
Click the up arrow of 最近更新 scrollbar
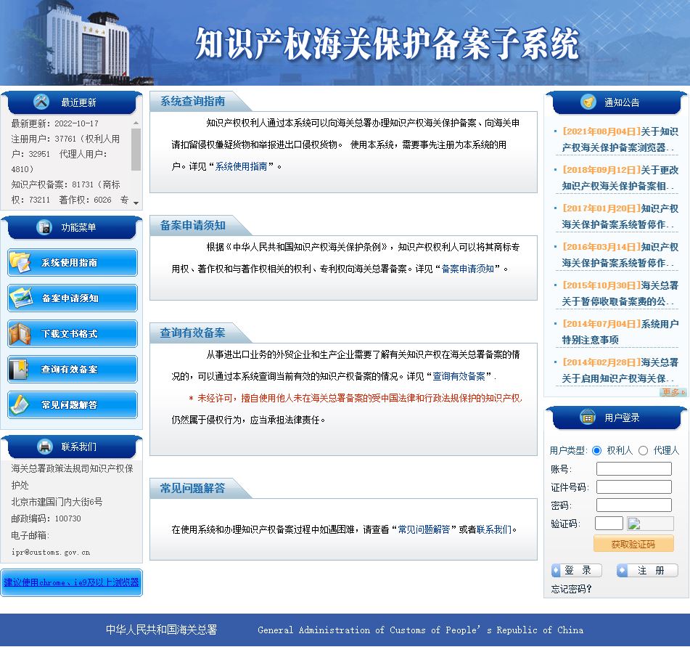[x=136, y=123]
